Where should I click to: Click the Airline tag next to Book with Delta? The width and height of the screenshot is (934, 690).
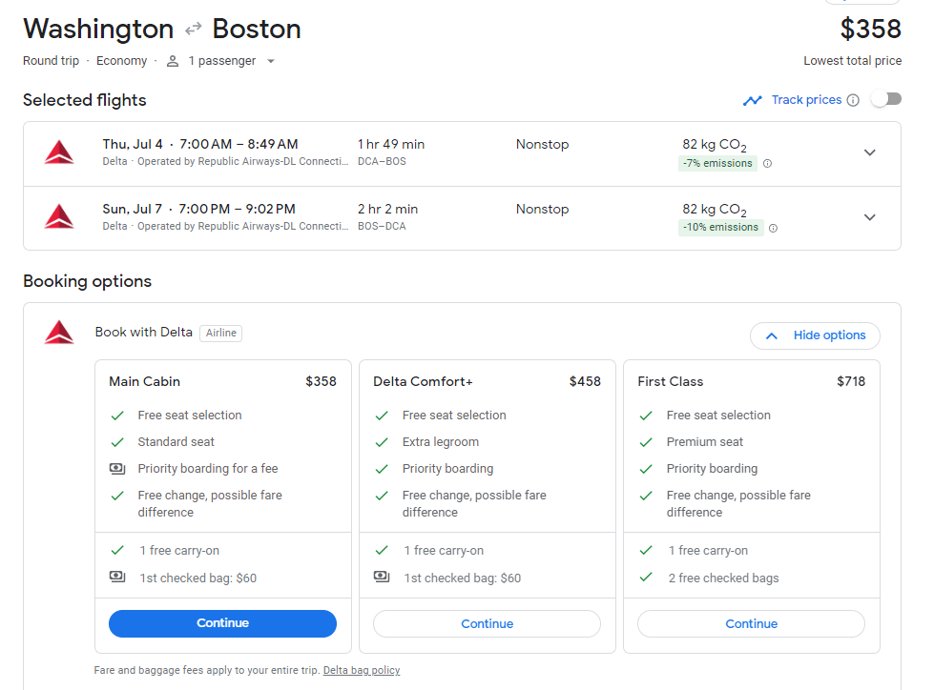[x=221, y=334]
